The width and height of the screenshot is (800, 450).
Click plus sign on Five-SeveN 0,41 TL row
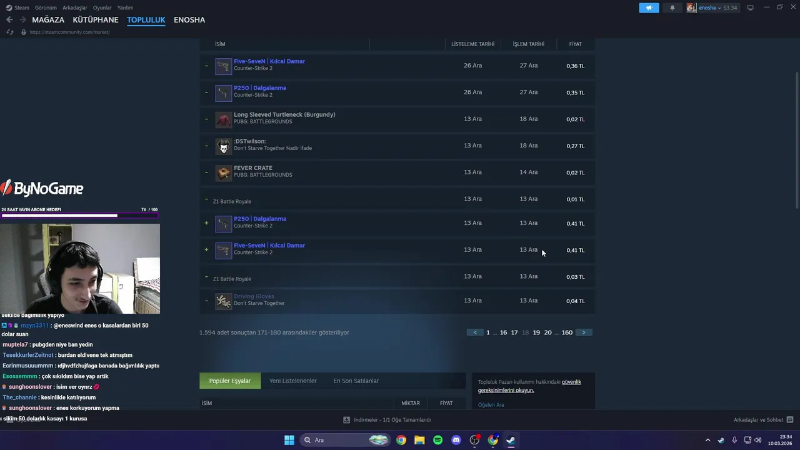(206, 250)
